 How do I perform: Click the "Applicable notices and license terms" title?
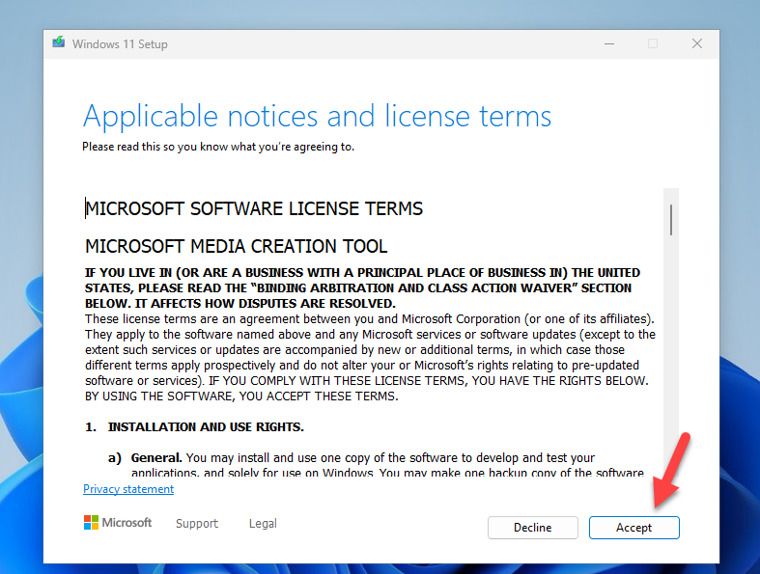pos(317,117)
